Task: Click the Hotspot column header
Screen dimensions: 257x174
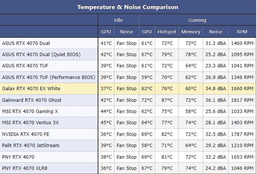Action: [166, 32]
